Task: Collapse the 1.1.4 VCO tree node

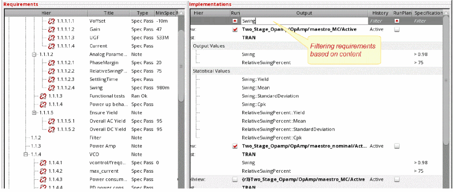Action: click(25, 154)
